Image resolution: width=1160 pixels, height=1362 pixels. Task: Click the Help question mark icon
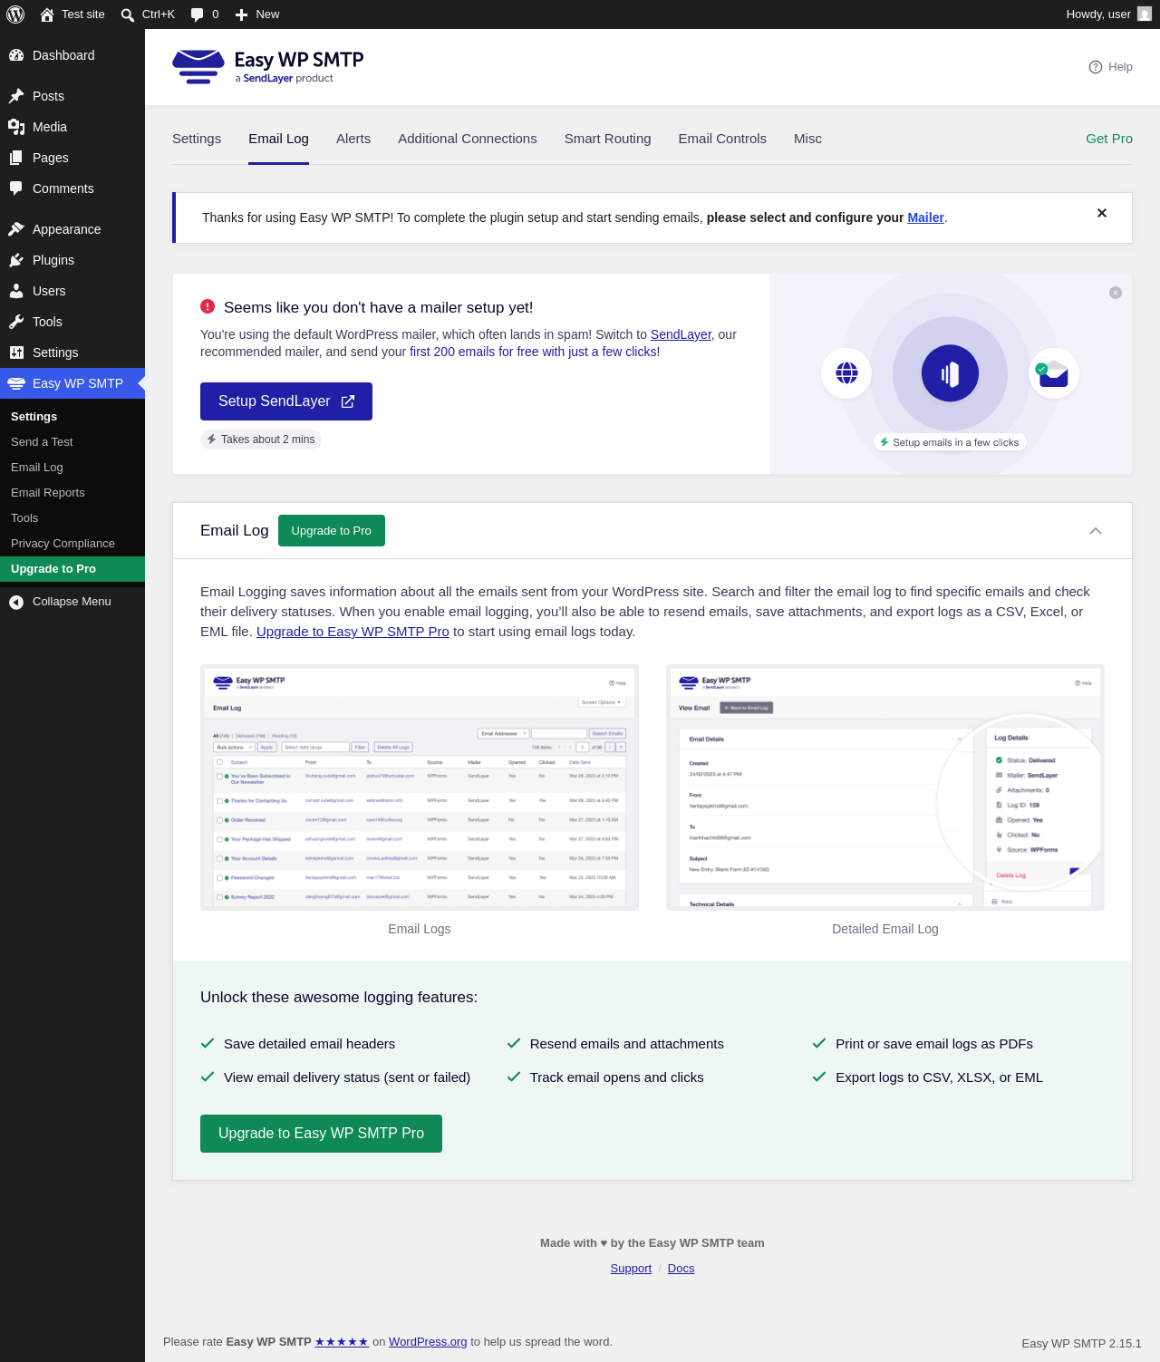point(1096,67)
